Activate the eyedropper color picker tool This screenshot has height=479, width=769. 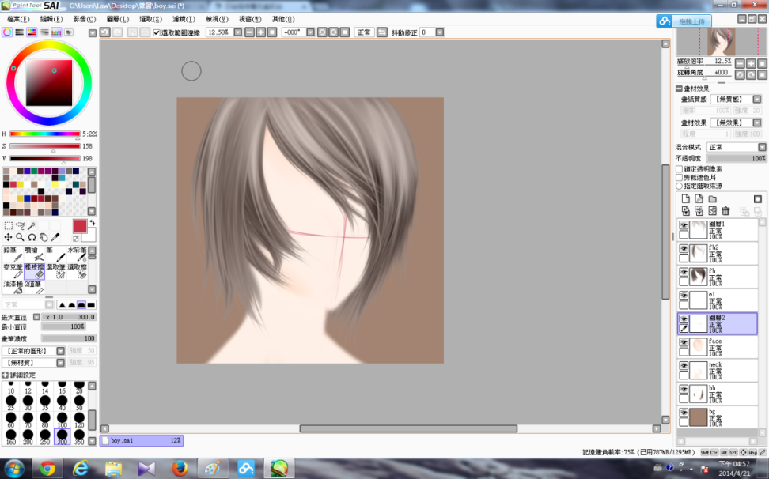pos(55,237)
